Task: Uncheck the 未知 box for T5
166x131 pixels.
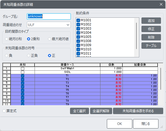Action: pos(23,90)
